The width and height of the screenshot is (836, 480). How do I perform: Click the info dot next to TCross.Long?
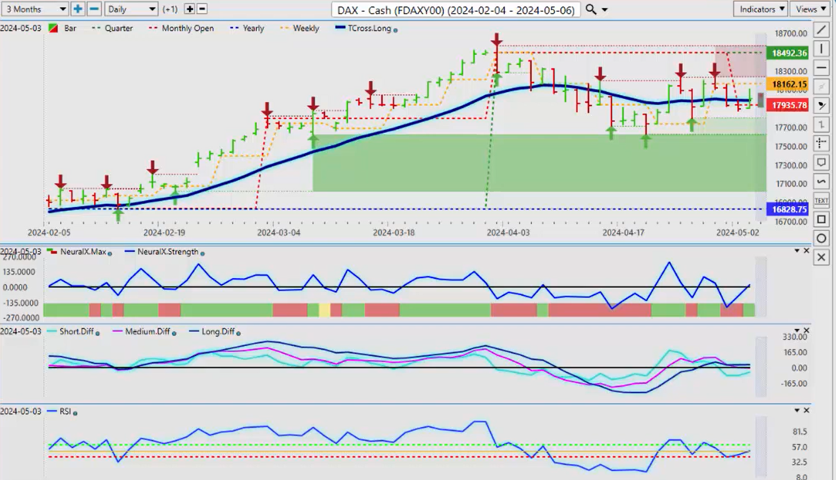396,30
